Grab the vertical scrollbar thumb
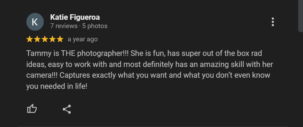This screenshot has width=303, height=127. click(301, 16)
